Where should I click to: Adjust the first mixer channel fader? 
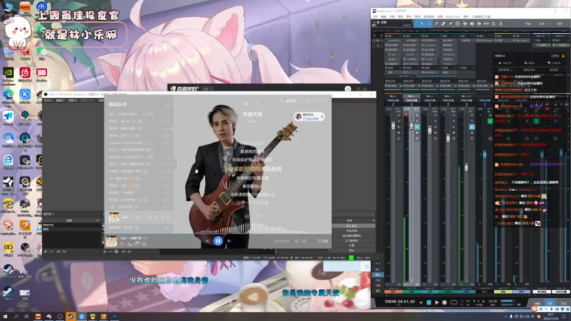click(393, 126)
